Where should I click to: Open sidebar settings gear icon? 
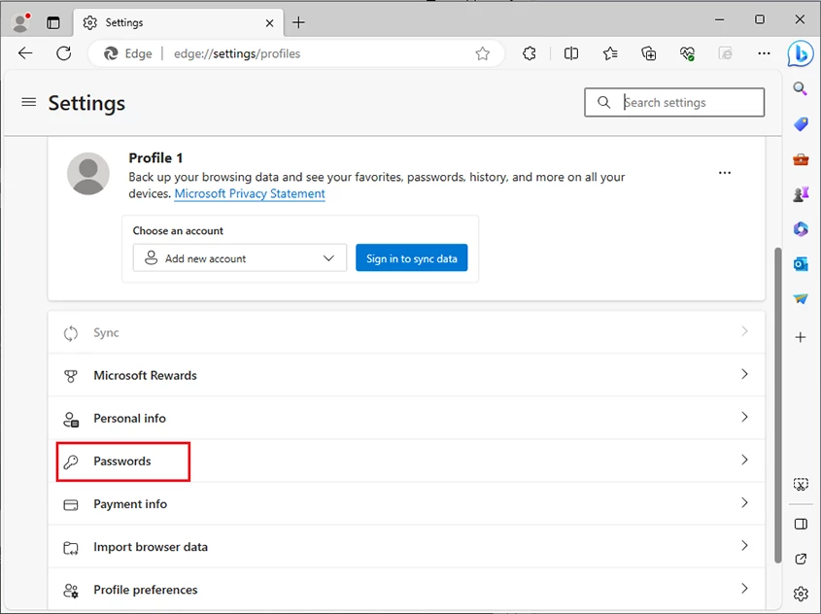point(801,595)
